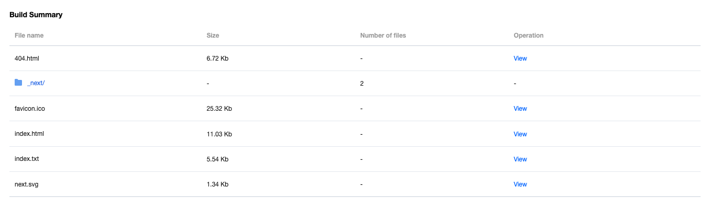View the next.svg file
This screenshot has width=710, height=210.
520,184
